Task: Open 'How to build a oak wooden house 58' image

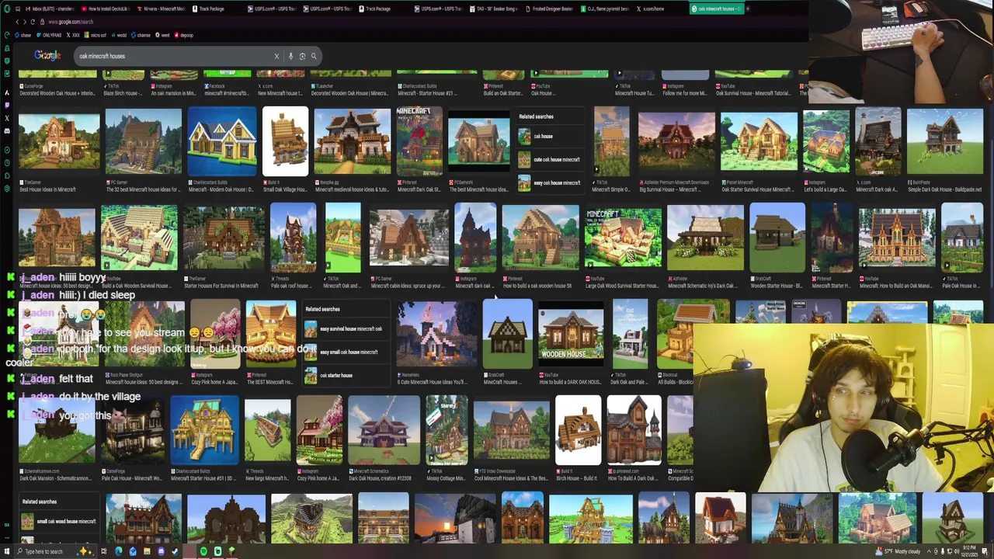Action: point(540,238)
